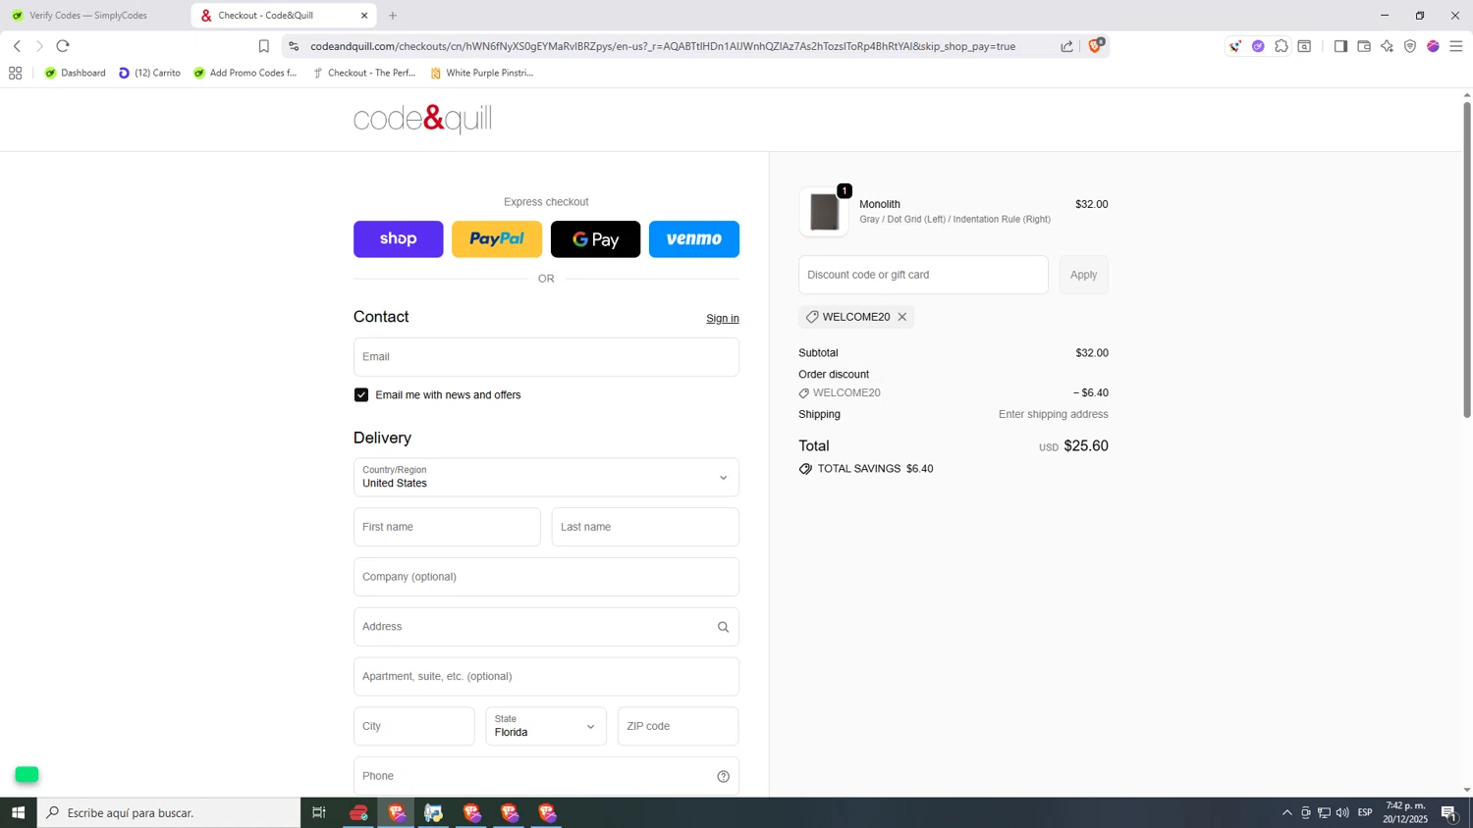The width and height of the screenshot is (1473, 828).
Task: Open White Purple Pinstri... bookmark
Action: (482, 73)
